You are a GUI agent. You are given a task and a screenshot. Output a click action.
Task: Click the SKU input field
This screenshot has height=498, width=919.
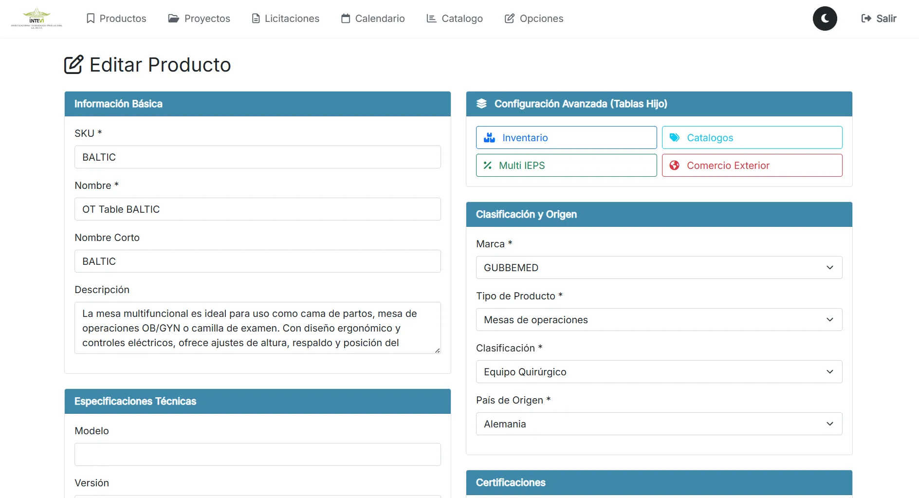pos(257,157)
